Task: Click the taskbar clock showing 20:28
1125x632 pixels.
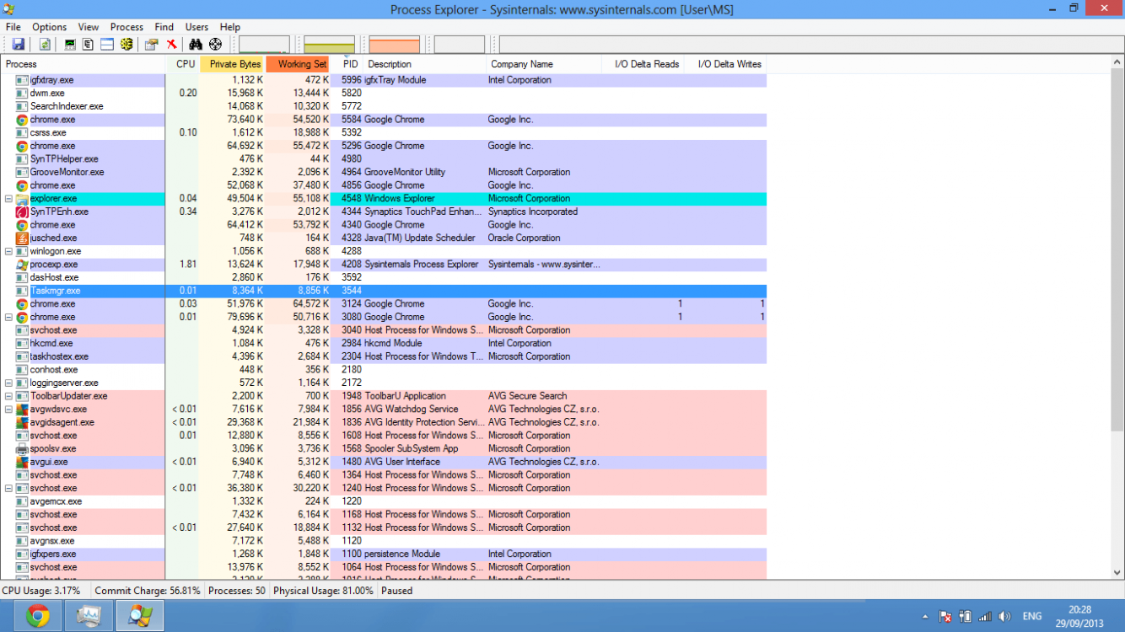Action: click(x=1079, y=616)
